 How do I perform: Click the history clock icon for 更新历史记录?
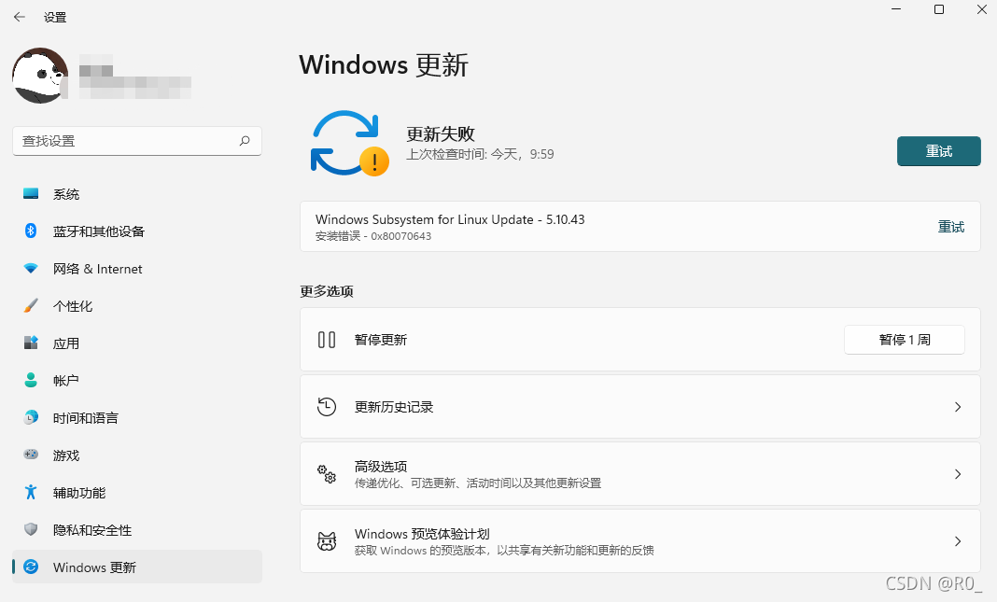(327, 407)
